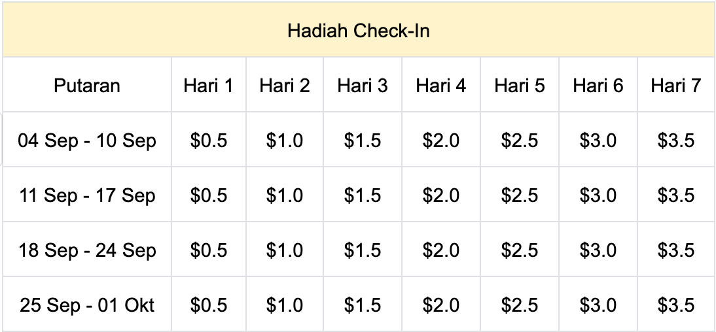Select the 04 Sep - 10 Sep row

click(87, 141)
